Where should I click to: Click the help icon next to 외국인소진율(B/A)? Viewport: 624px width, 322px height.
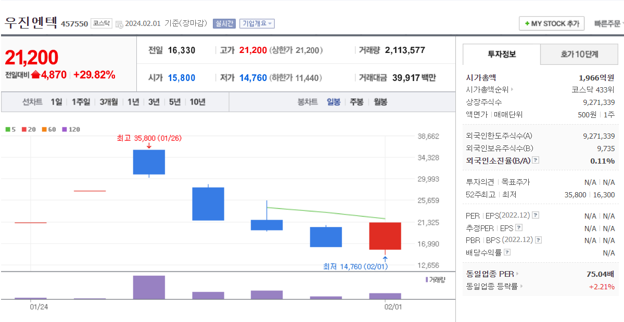point(536,160)
